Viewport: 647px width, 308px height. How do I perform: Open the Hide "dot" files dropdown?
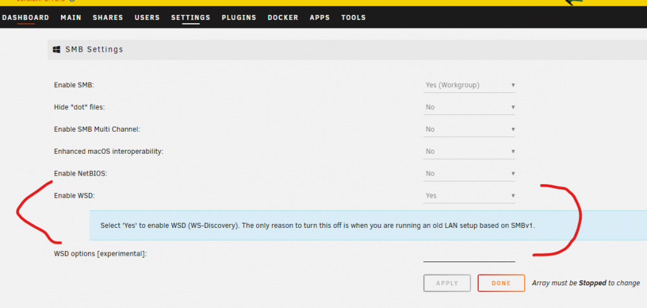coord(469,107)
